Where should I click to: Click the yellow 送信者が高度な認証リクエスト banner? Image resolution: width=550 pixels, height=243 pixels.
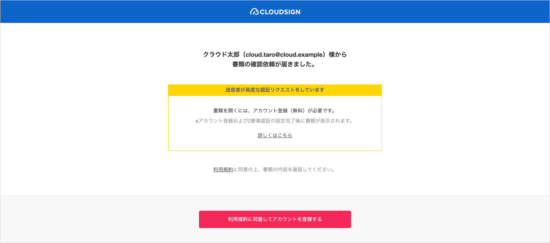pyautogui.click(x=275, y=90)
